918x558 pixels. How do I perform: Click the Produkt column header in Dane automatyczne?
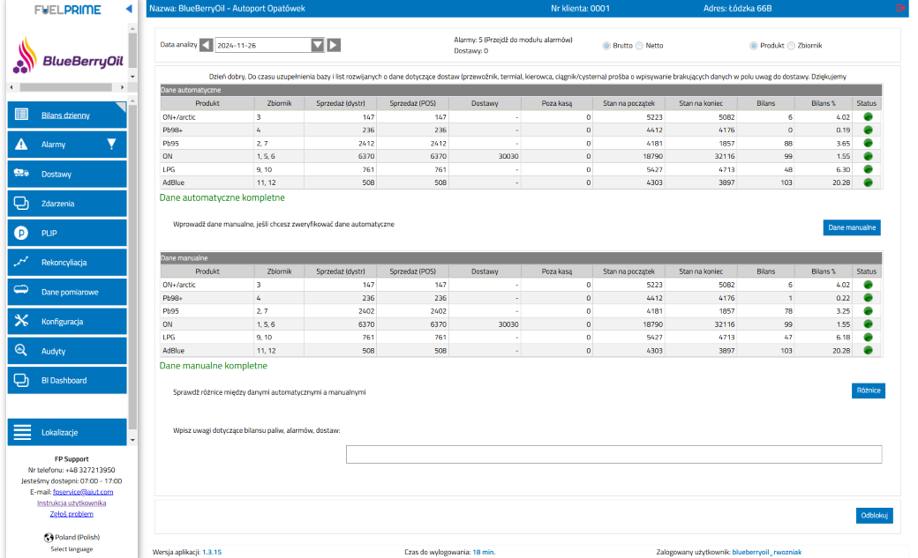coord(207,103)
